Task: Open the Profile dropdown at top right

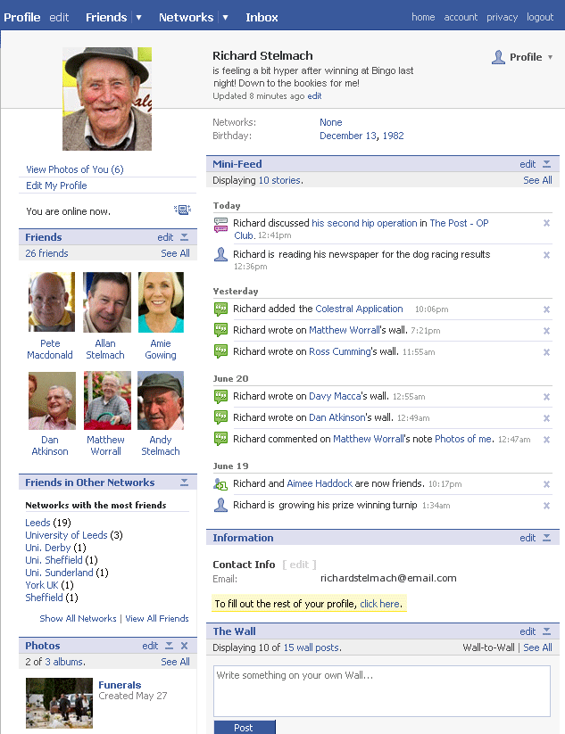Action: (x=524, y=57)
